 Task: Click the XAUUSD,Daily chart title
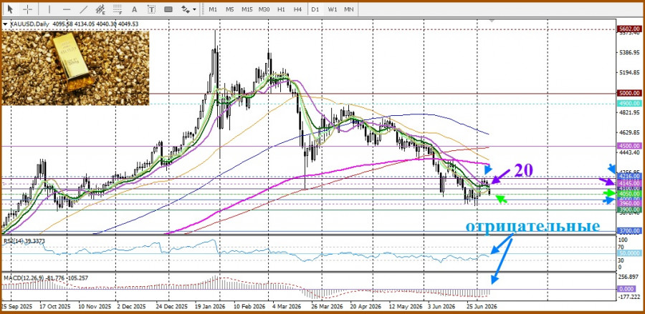click(29, 24)
